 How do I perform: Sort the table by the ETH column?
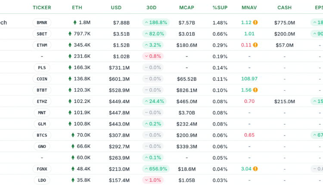(77, 7)
